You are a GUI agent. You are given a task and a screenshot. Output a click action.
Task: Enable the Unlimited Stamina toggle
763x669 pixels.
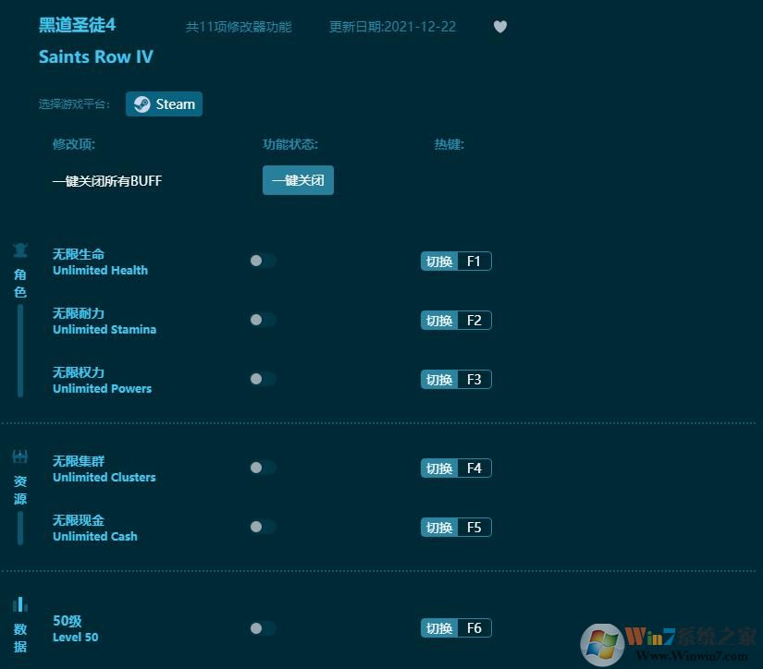[x=262, y=320]
